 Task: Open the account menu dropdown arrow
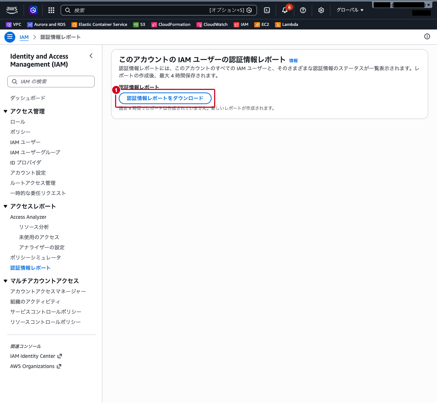tap(429, 5)
